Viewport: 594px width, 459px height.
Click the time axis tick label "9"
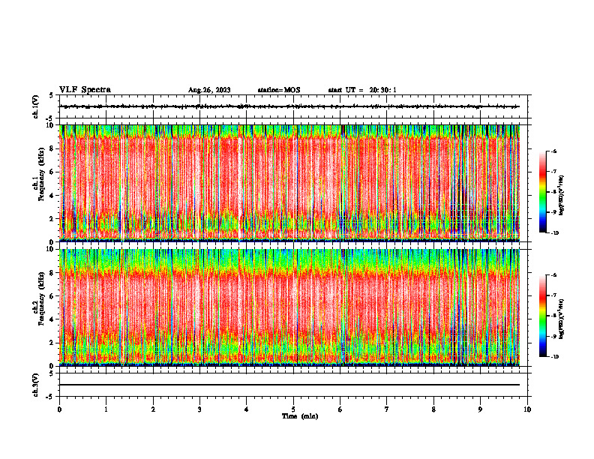click(480, 409)
